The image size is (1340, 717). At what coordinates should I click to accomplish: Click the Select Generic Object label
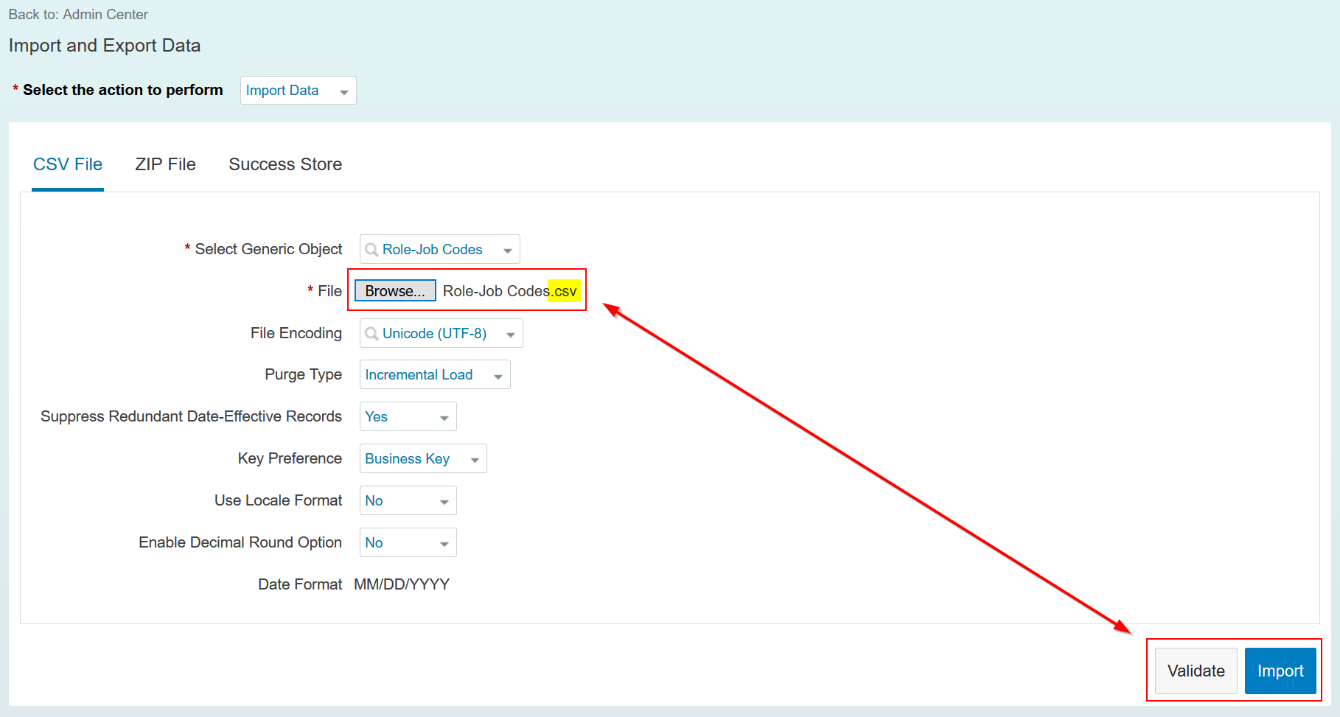click(x=268, y=249)
